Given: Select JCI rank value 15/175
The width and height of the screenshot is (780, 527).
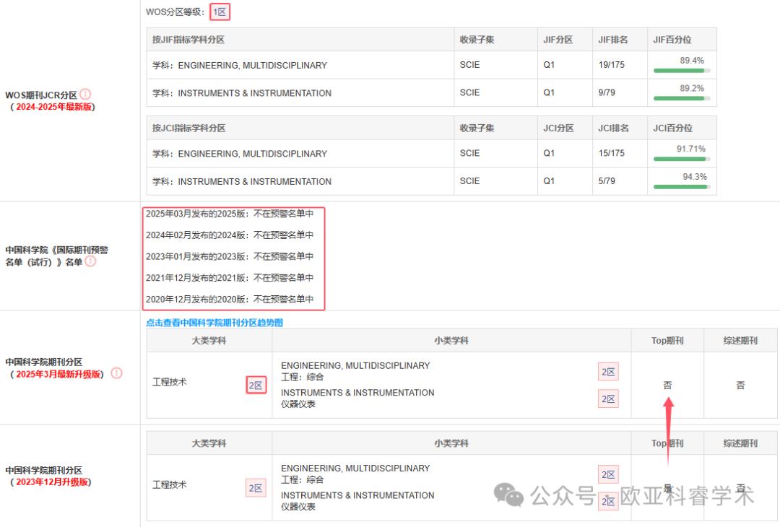Looking at the screenshot, I should point(612,153).
